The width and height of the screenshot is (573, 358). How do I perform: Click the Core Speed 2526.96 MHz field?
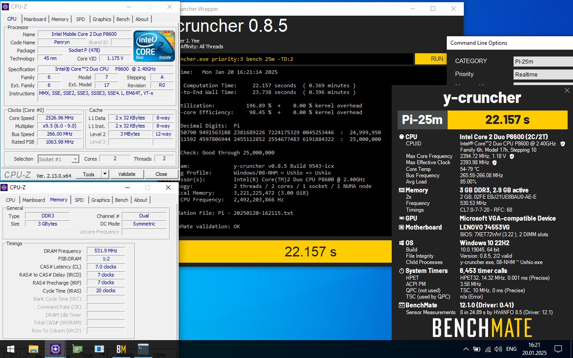(60, 118)
